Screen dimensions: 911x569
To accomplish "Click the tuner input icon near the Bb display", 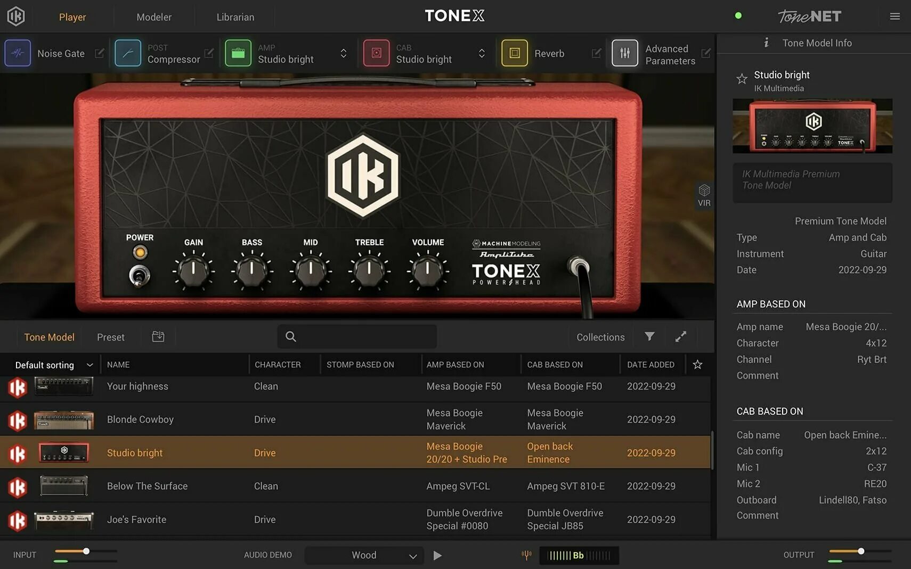I will [x=526, y=555].
